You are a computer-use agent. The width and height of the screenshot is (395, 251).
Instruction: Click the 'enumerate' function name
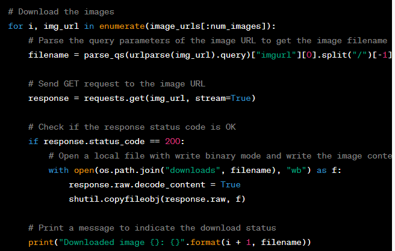pos(122,26)
